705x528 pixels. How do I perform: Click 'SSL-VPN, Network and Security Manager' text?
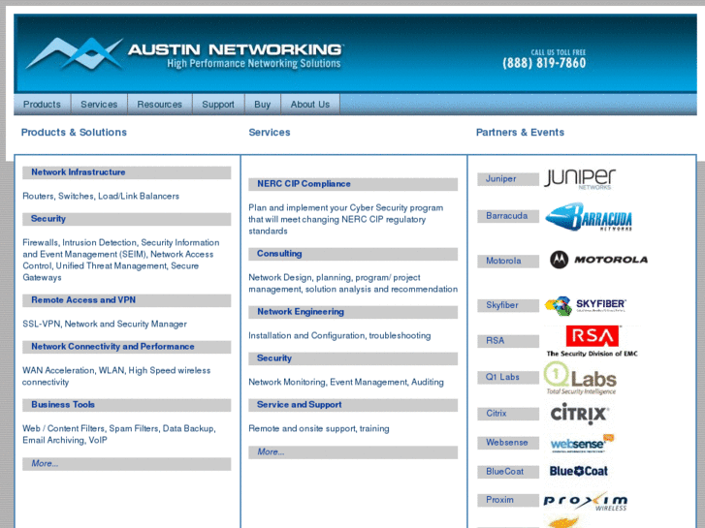[105, 324]
